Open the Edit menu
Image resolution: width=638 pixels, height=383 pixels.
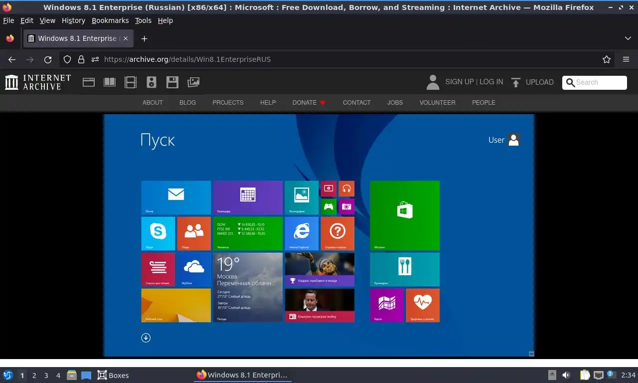tap(27, 20)
